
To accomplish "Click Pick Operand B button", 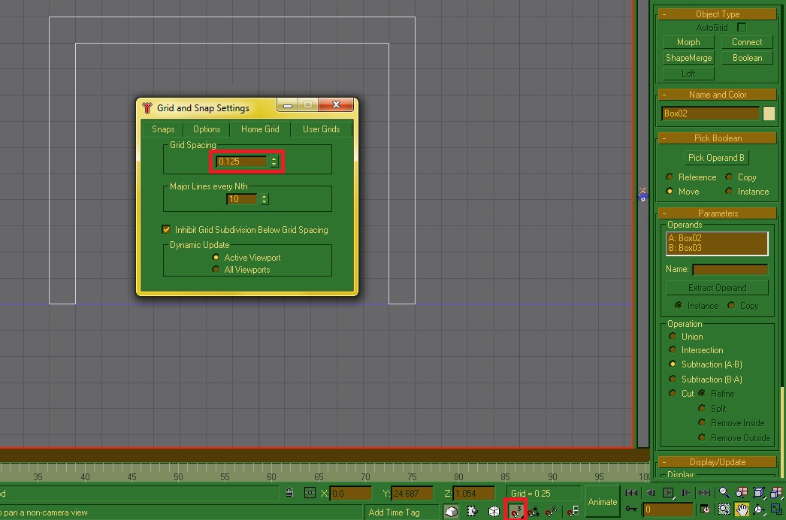I will [716, 158].
